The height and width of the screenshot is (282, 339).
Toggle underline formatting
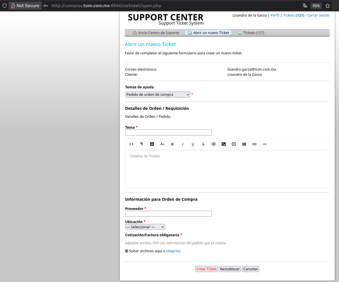pyautogui.click(x=193, y=144)
